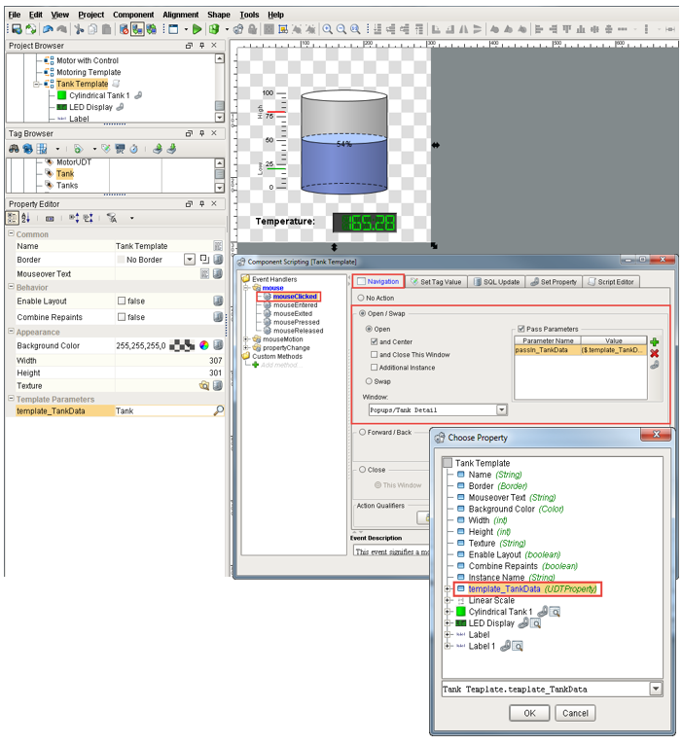
Task: Click the binding icon for Combine Repaints
Action: pyautogui.click(x=218, y=317)
